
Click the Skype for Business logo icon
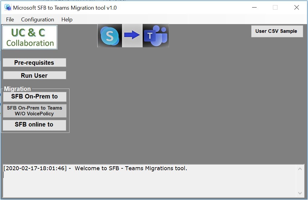[110, 36]
